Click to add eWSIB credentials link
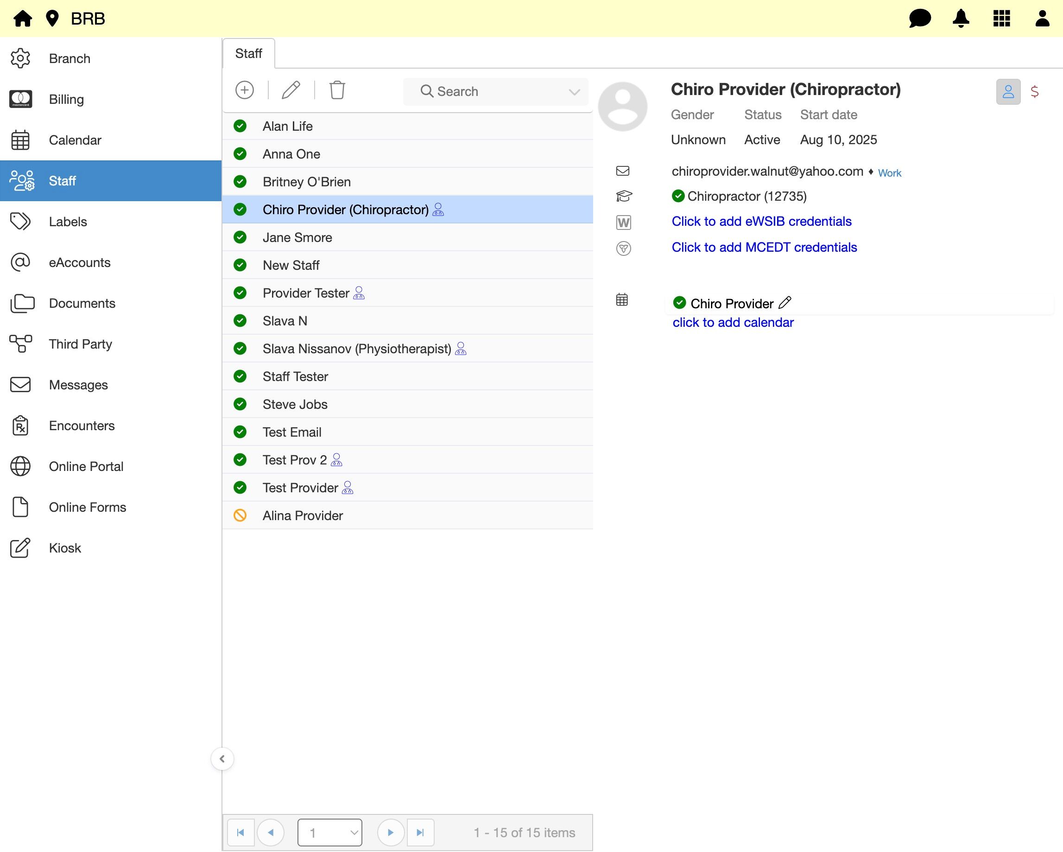This screenshot has width=1063, height=852. click(761, 222)
